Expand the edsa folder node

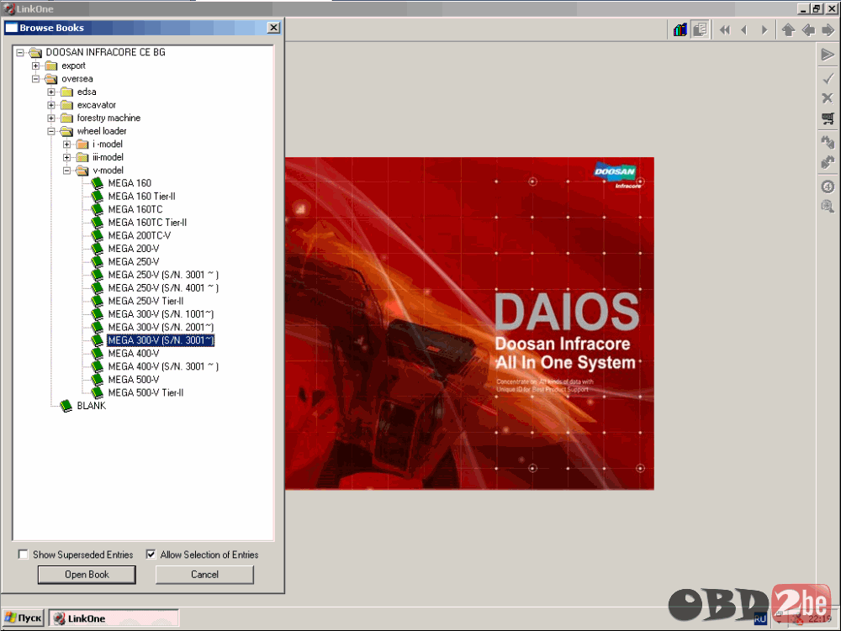point(51,92)
